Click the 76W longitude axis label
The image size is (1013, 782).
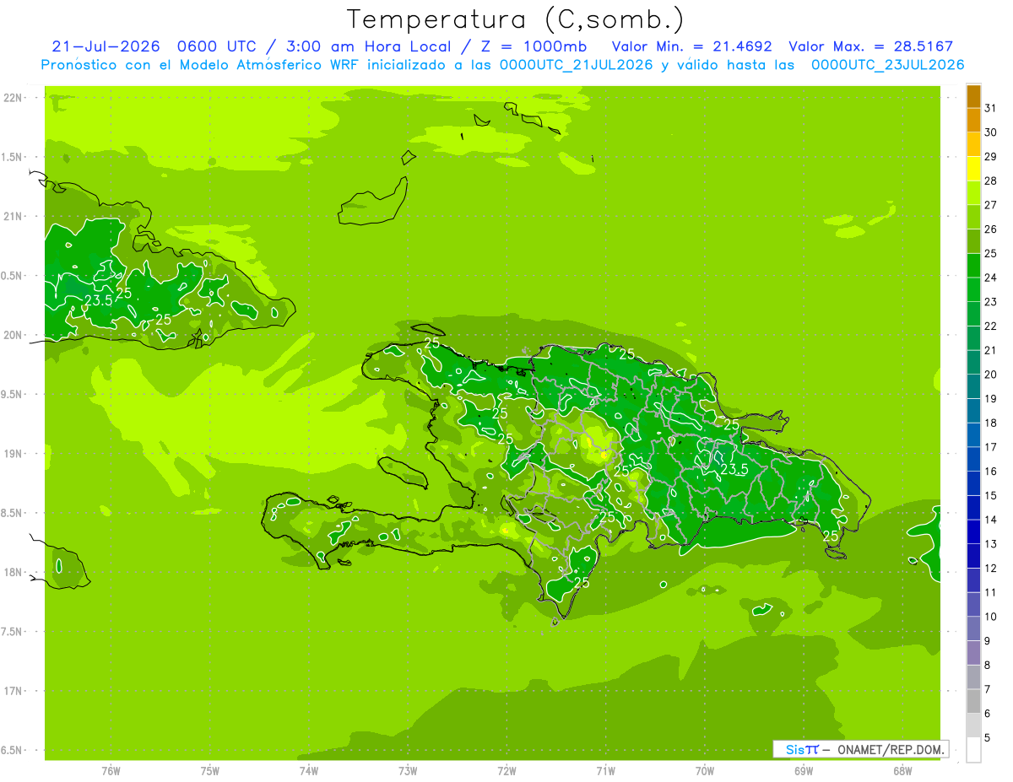coord(111,770)
